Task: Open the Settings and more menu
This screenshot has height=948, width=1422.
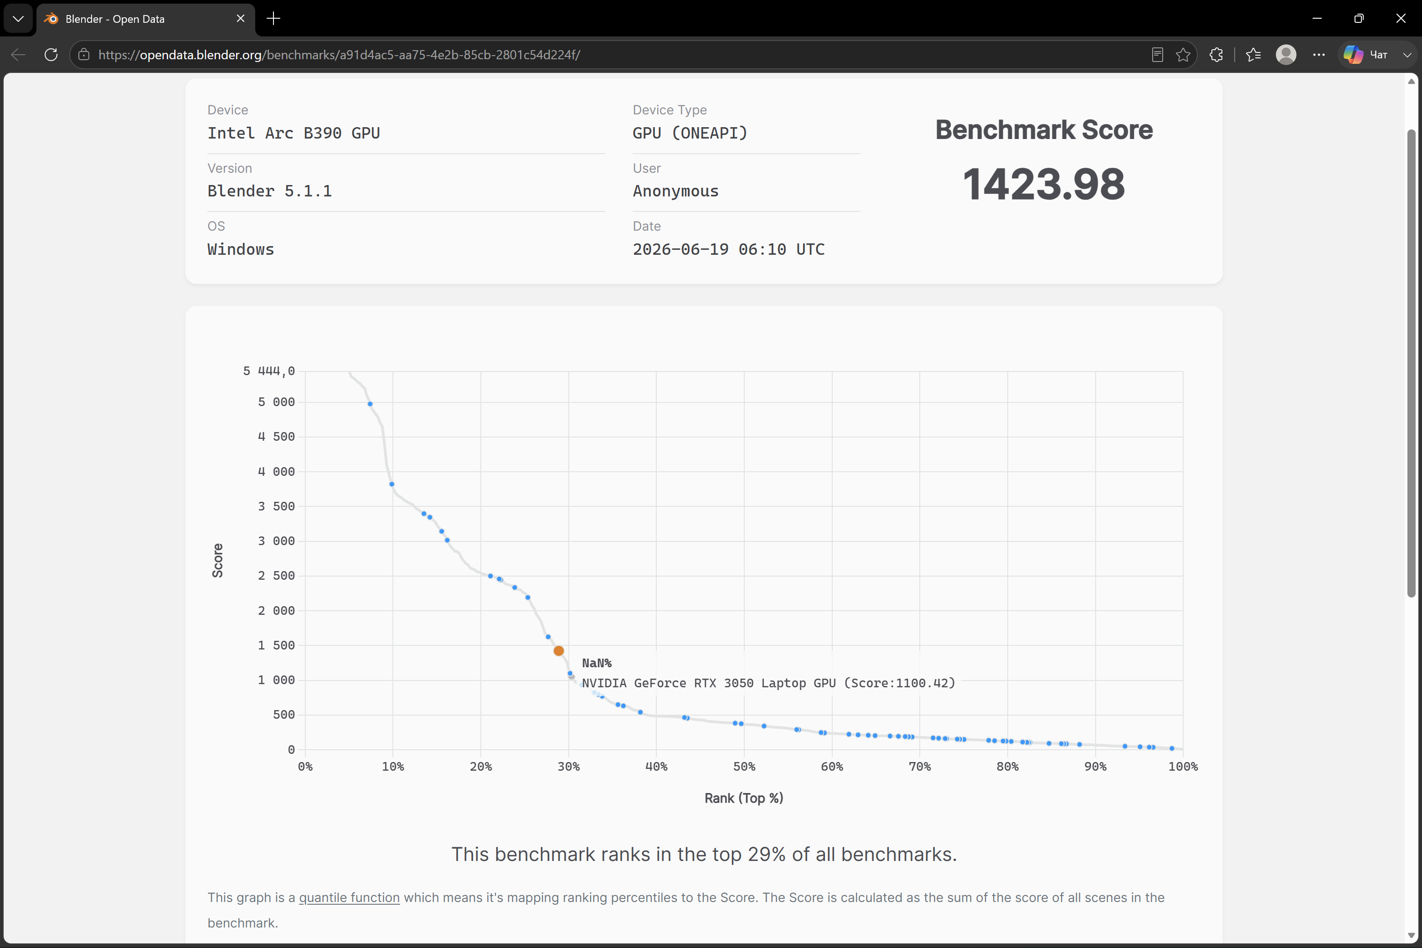Action: (1319, 55)
